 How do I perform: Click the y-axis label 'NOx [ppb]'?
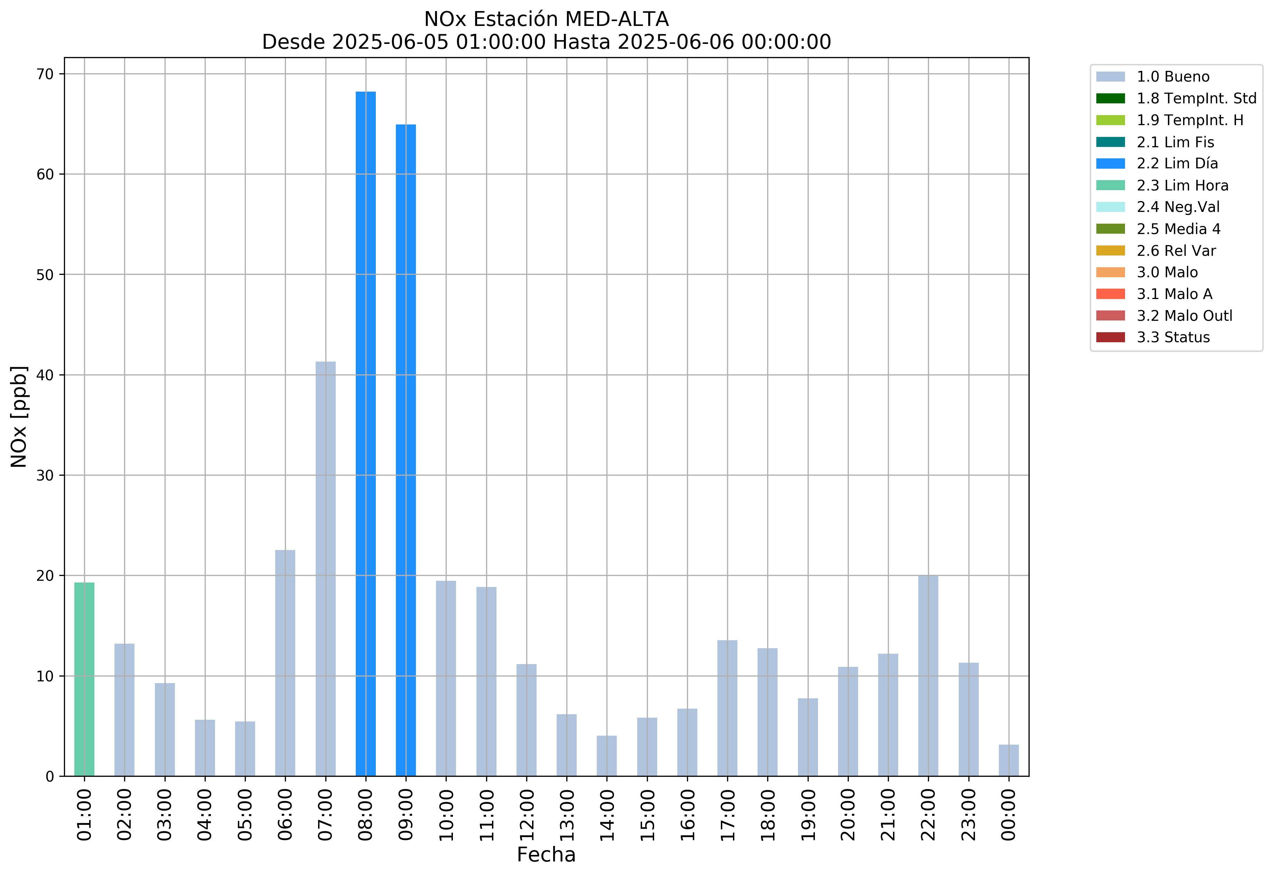19,417
